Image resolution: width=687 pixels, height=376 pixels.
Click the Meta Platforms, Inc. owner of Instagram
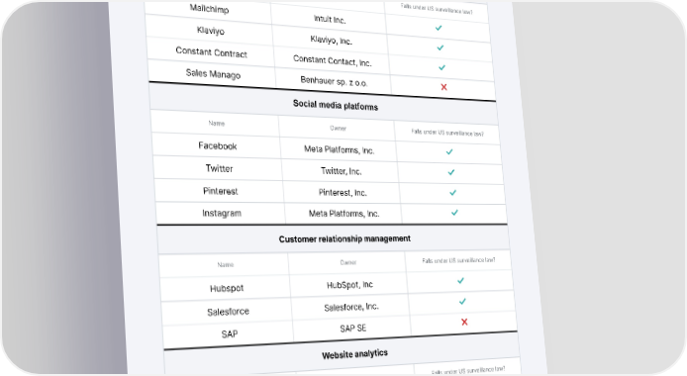(x=343, y=214)
